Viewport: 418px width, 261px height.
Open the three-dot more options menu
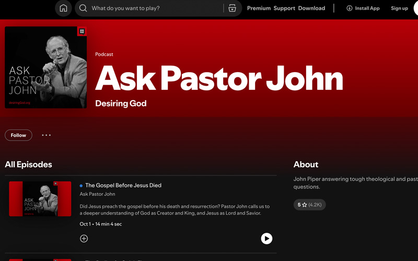(x=46, y=135)
